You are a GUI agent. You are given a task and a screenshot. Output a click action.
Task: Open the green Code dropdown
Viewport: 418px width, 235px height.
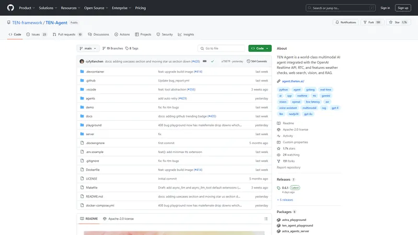coord(260,48)
